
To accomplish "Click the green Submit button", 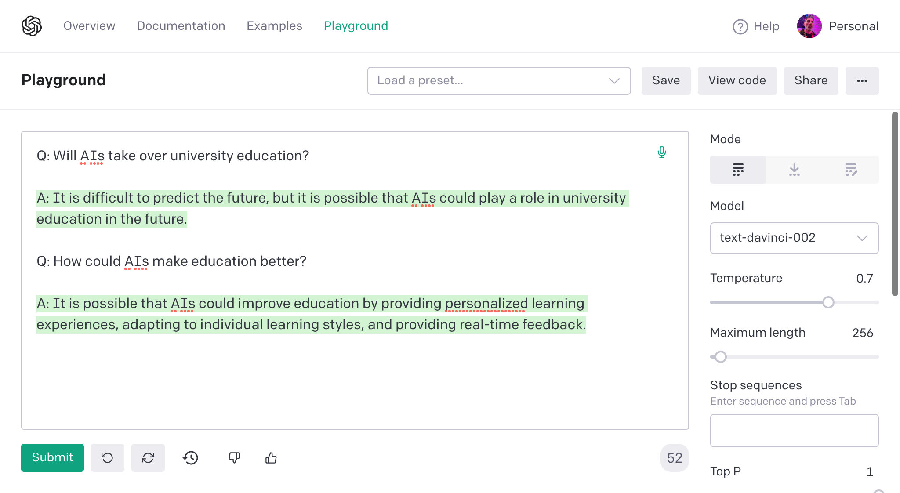I will pos(52,458).
